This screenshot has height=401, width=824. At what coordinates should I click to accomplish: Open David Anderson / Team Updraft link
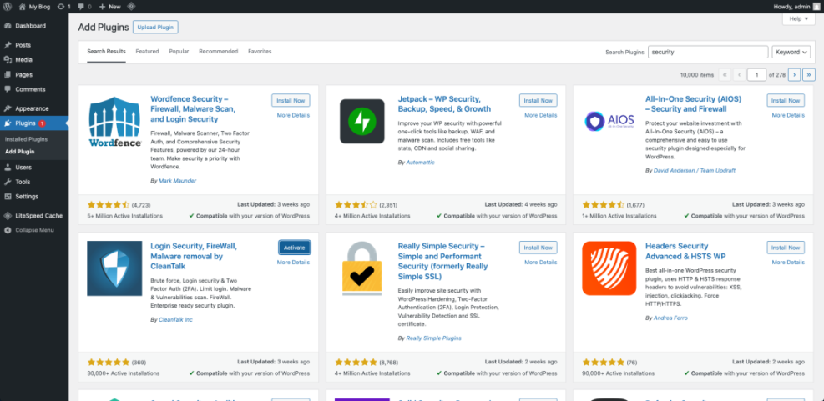pos(695,171)
